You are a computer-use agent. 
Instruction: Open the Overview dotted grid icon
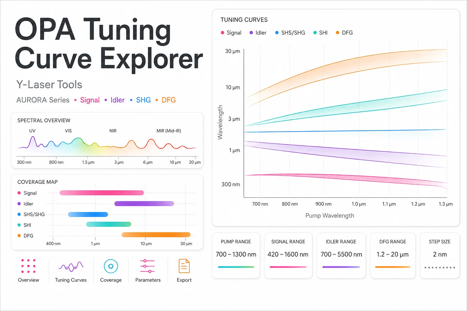(28, 266)
